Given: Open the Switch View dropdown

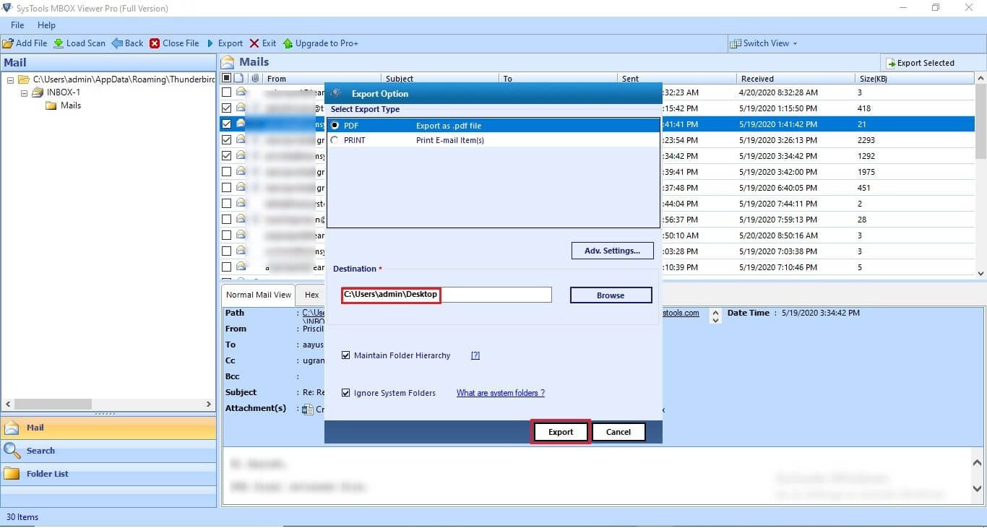Looking at the screenshot, I should tap(764, 43).
